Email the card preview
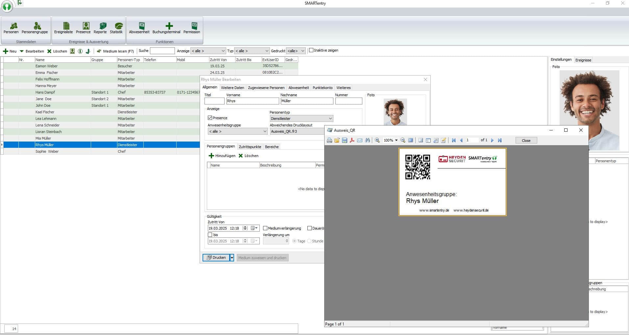629x335 pixels. [x=360, y=140]
